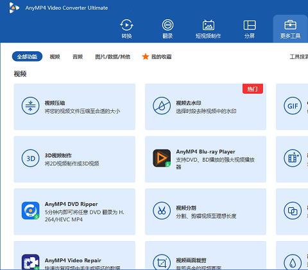Click the 视频 section heading
Screen dimensions: 308x270
pos(20,74)
